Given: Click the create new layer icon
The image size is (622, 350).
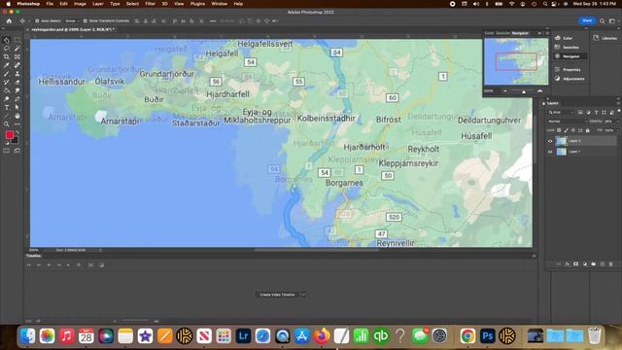Looking at the screenshot, I should 603,263.
